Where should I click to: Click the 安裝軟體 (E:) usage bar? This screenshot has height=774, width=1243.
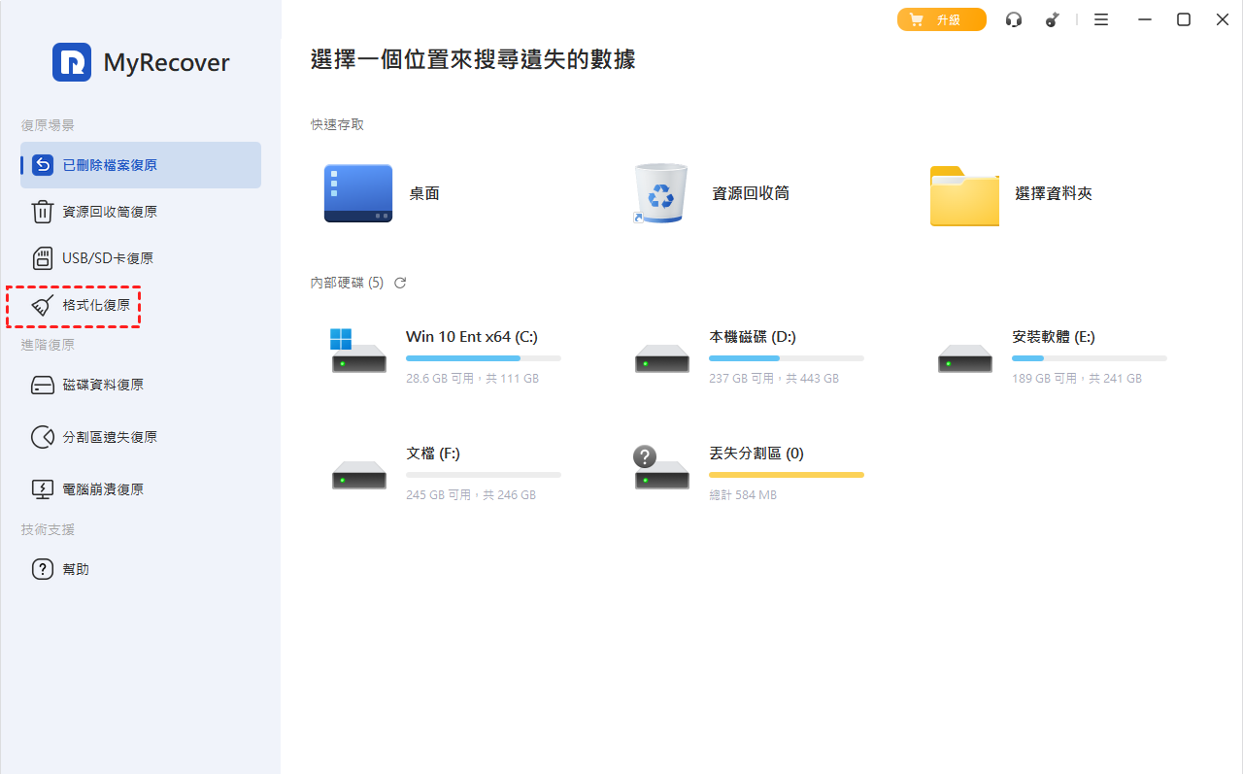point(1089,358)
